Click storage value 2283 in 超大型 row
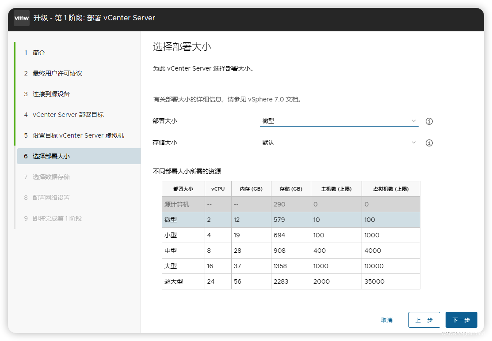The image size is (492, 341). click(x=281, y=281)
